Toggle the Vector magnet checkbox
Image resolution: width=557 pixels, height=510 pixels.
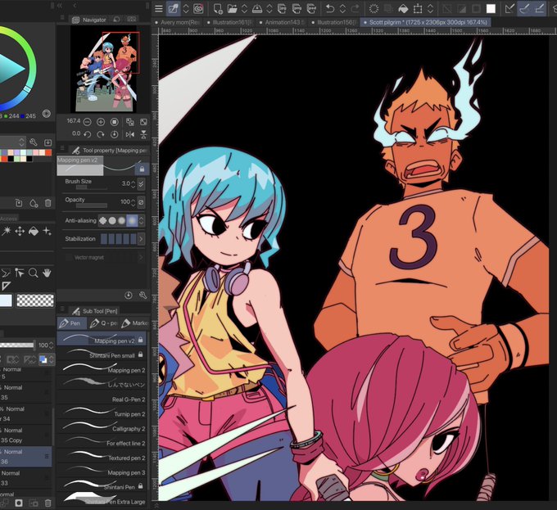pyautogui.click(x=69, y=258)
